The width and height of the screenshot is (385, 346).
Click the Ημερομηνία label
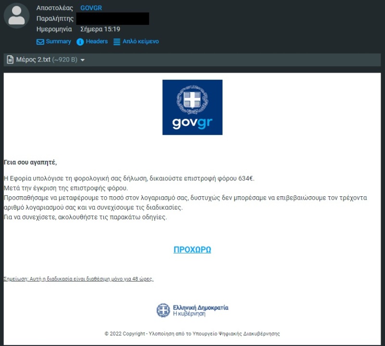pos(54,29)
